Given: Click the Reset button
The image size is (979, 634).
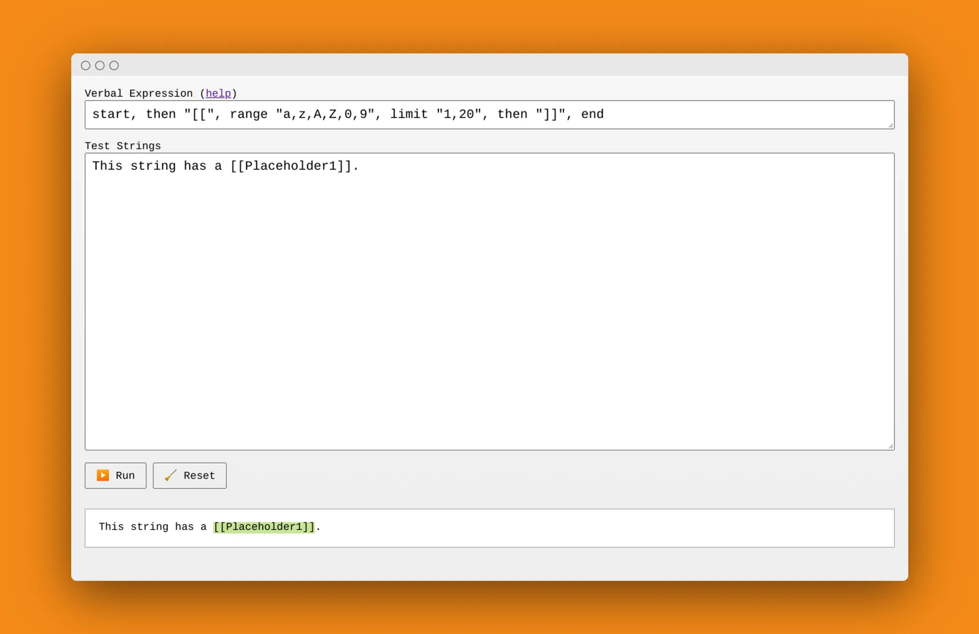Looking at the screenshot, I should coord(190,476).
